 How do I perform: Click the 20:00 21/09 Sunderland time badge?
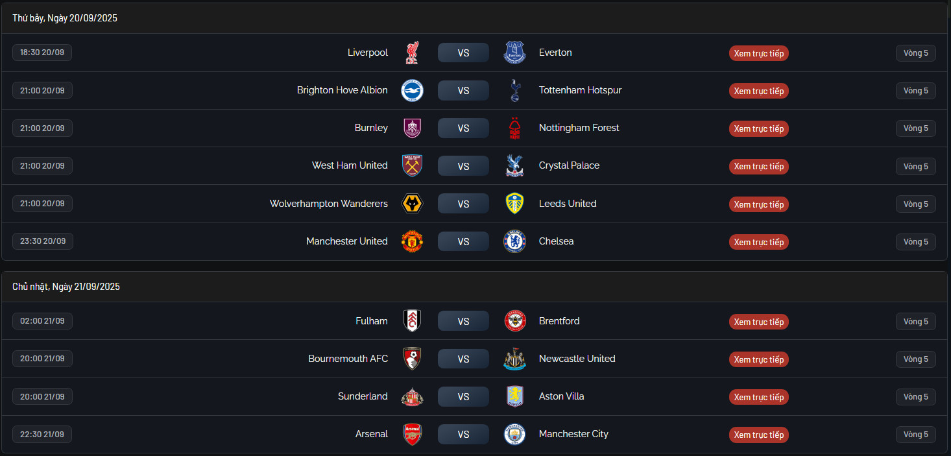42,396
